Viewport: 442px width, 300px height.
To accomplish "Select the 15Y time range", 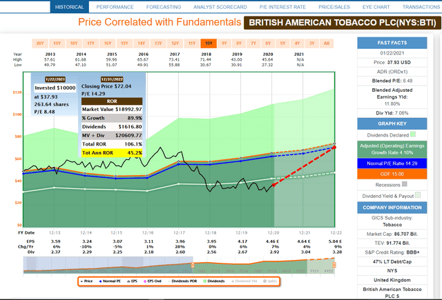I will [124, 43].
